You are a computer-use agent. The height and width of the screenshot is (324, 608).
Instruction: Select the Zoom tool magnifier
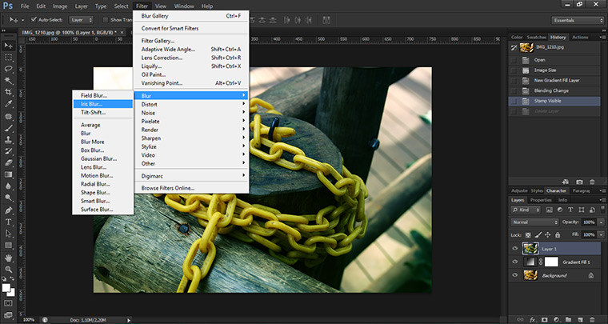[8, 270]
